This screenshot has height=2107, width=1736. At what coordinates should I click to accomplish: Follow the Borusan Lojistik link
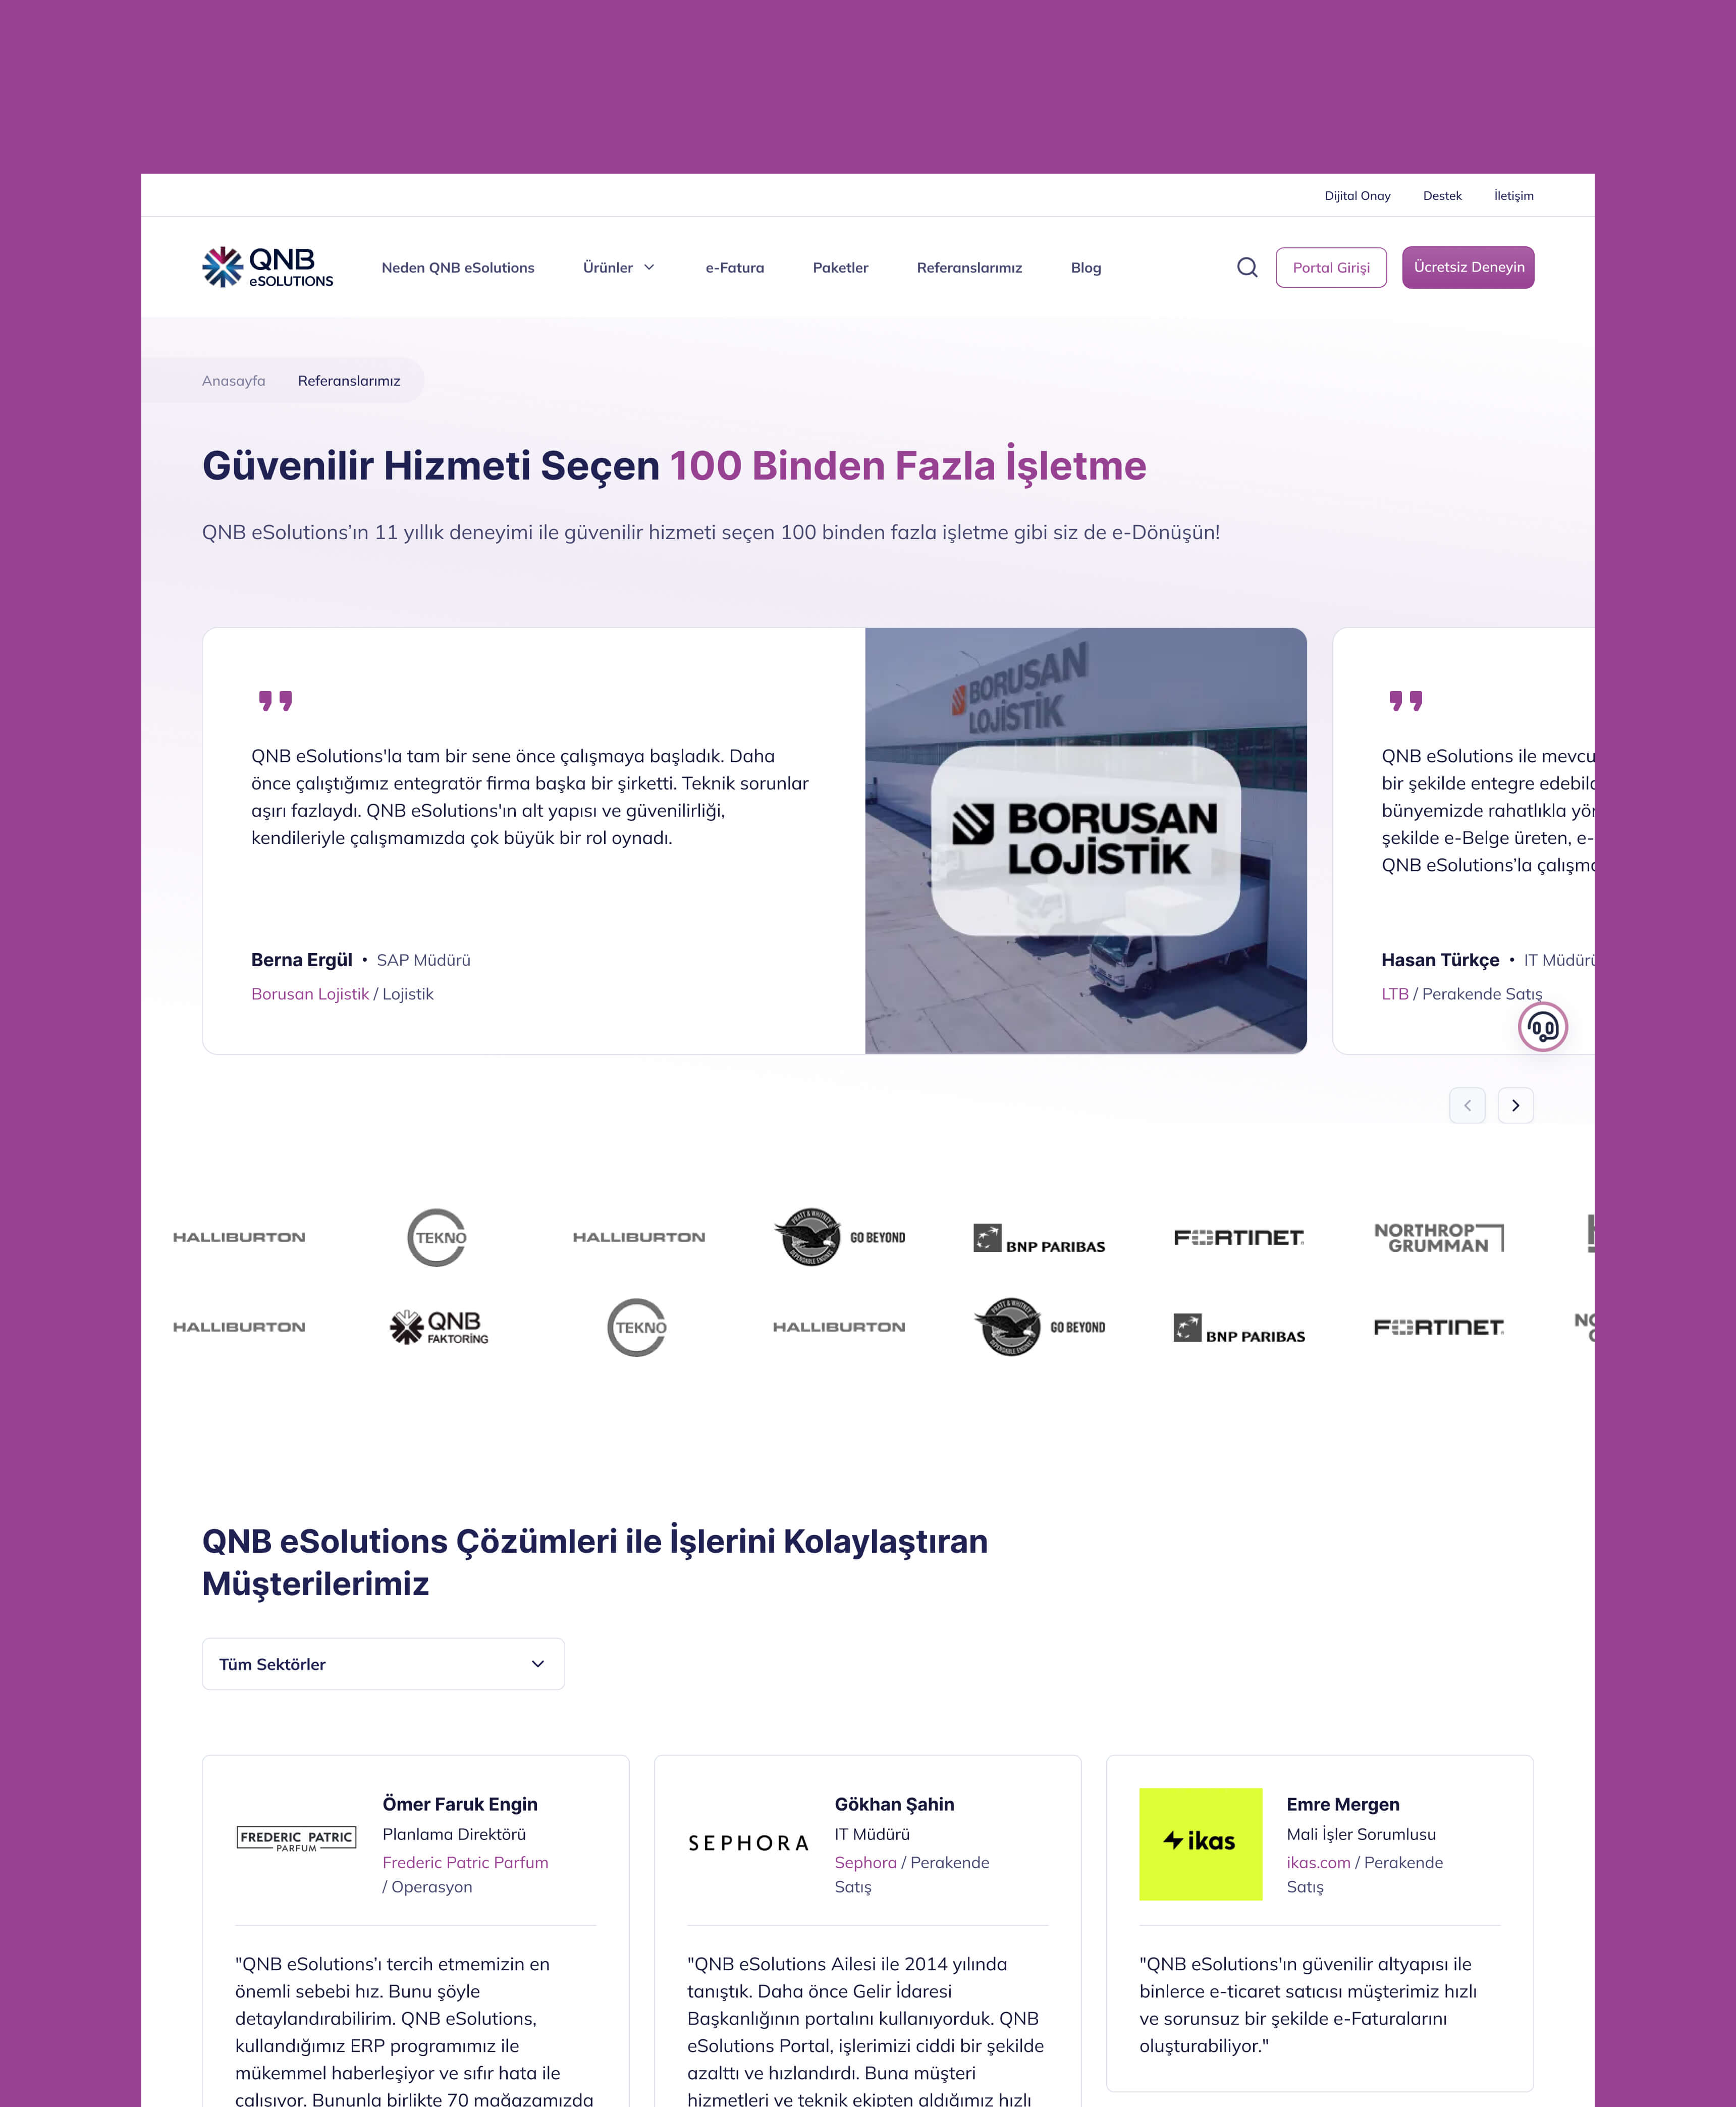310,994
